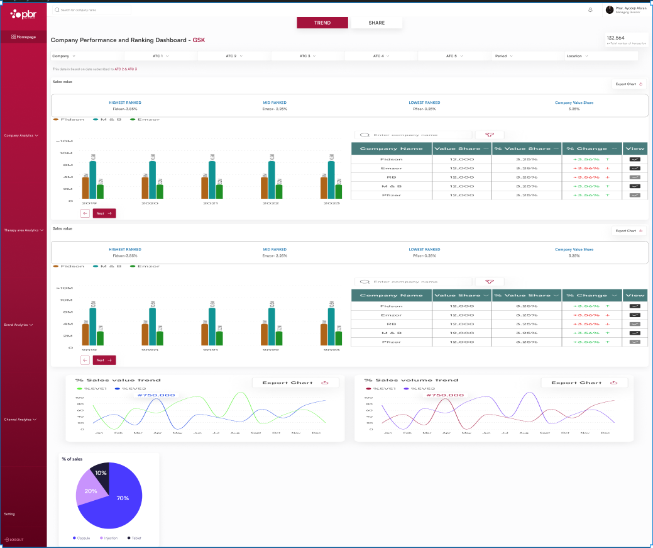Click the Logout icon in sidebar
This screenshot has width=653, height=548.
pos(8,540)
